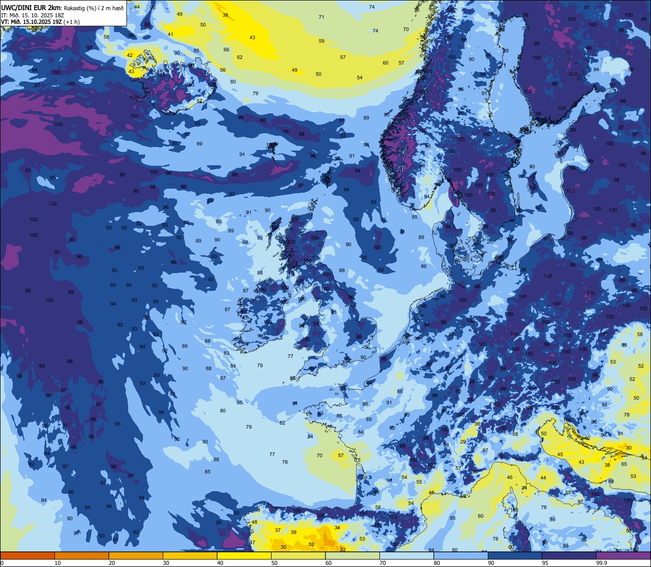Click the '29' humidity value over the Alps
This screenshot has width=651, height=567.
tap(463, 441)
